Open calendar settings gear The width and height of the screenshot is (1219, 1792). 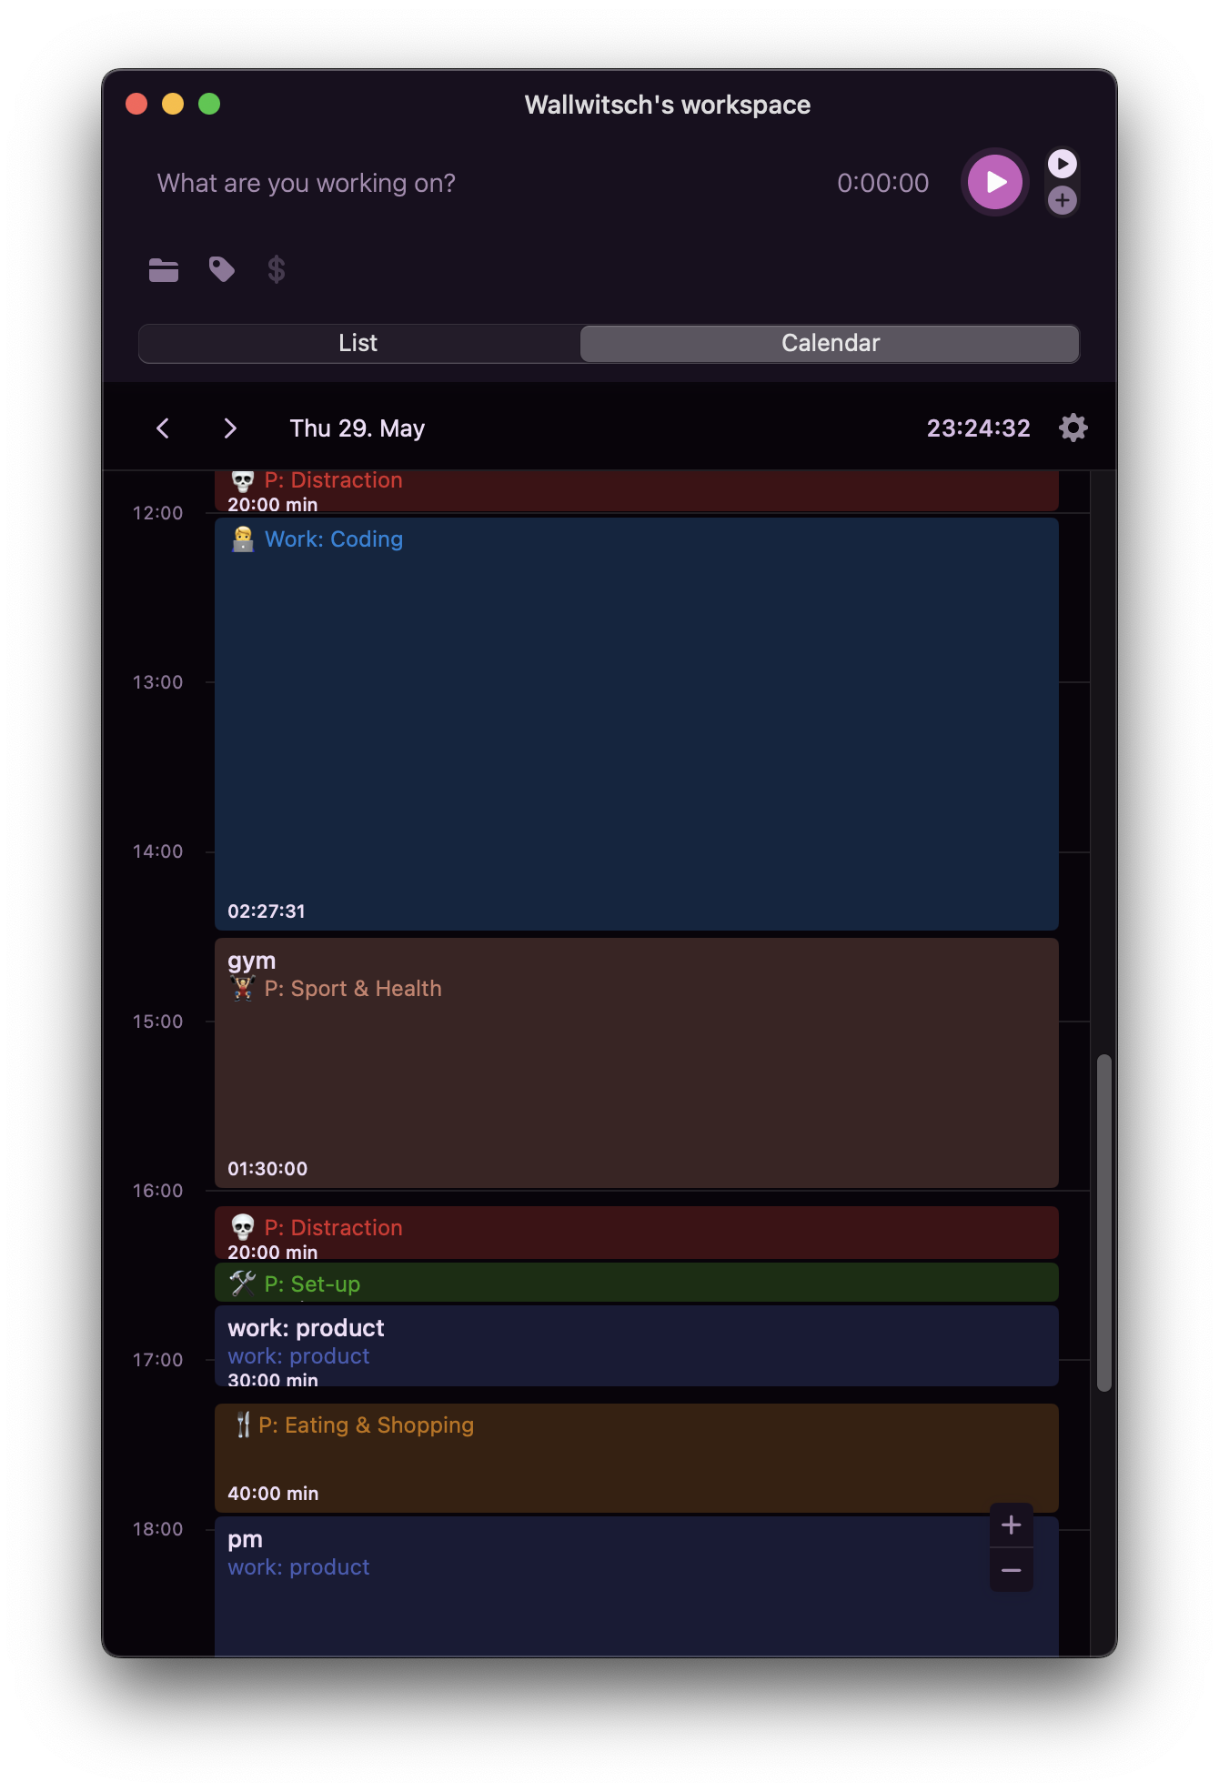[1073, 428]
